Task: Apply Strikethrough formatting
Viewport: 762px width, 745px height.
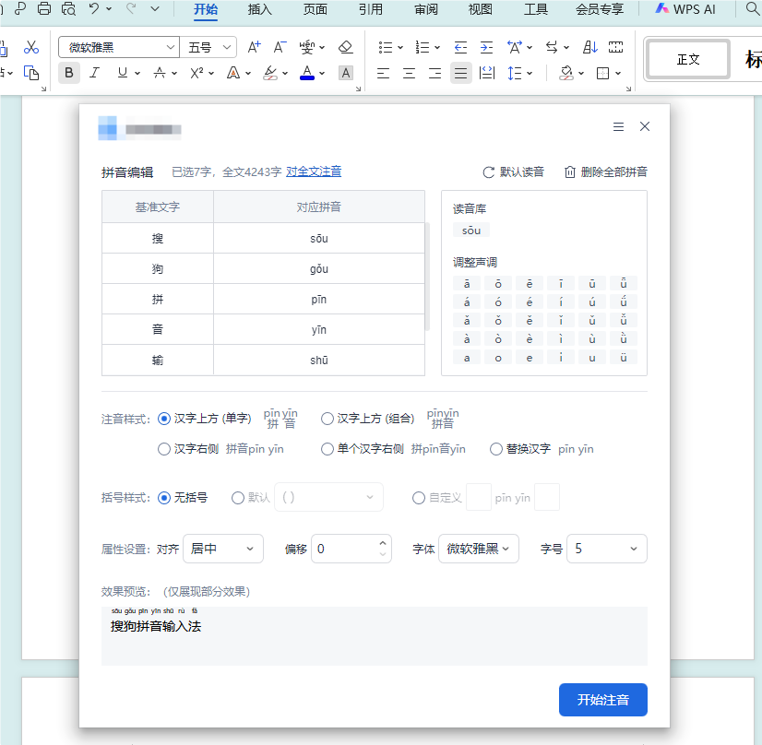Action: 160,73
